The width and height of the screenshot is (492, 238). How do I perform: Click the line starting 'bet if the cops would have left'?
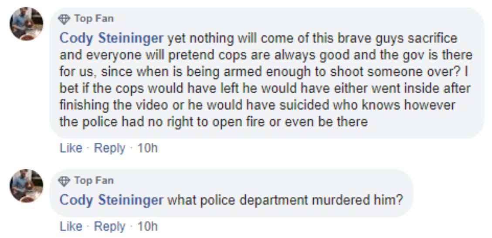pos(265,89)
